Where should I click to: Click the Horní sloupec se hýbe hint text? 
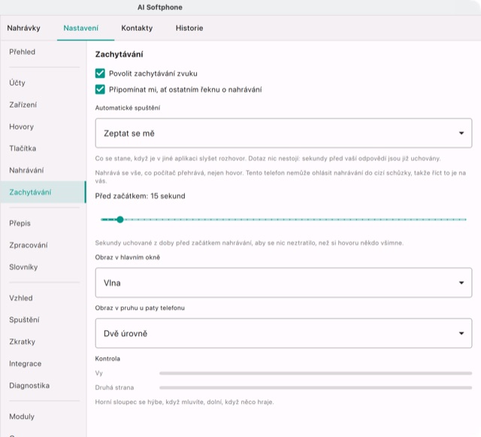184,402
